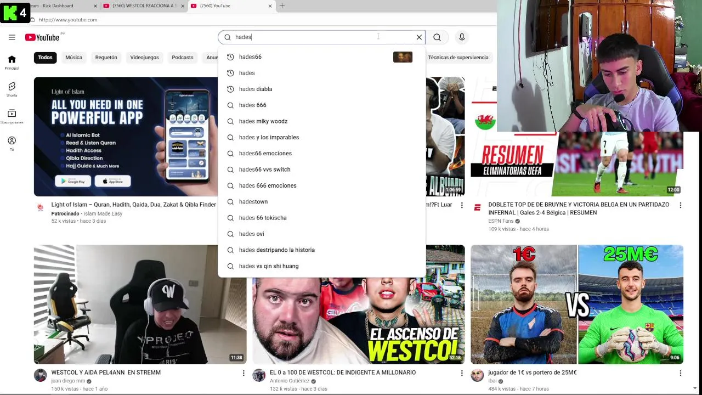This screenshot has width=702, height=395.
Task: Select the Todos filter chip
Action: click(46, 58)
